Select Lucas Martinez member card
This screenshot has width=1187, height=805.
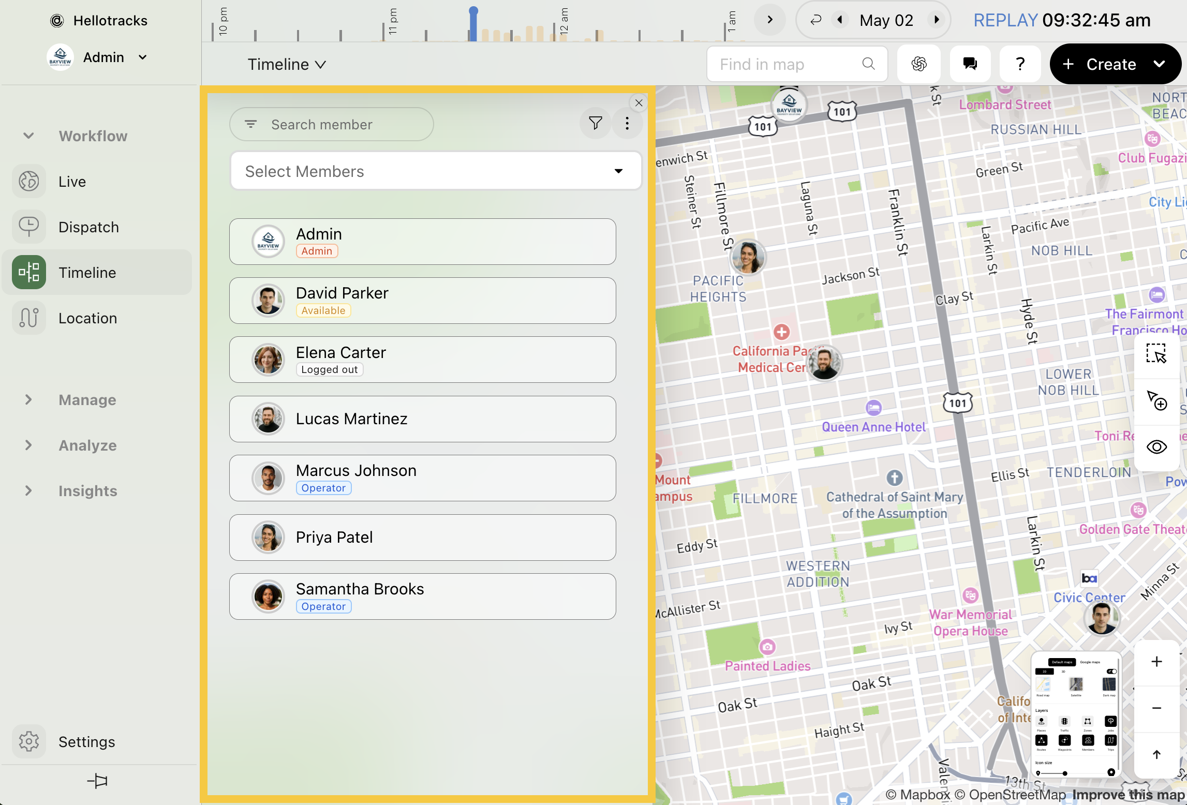point(422,419)
